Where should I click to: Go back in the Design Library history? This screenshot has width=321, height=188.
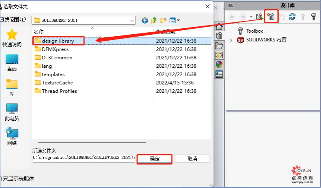pyautogui.click(x=232, y=16)
